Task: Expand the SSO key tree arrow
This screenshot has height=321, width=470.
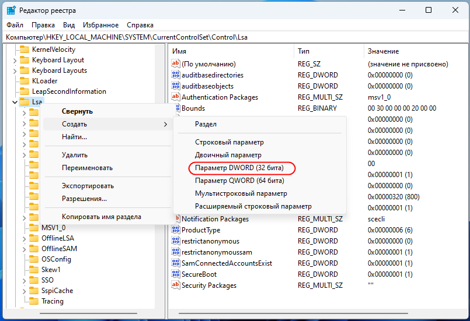Action: (x=24, y=280)
